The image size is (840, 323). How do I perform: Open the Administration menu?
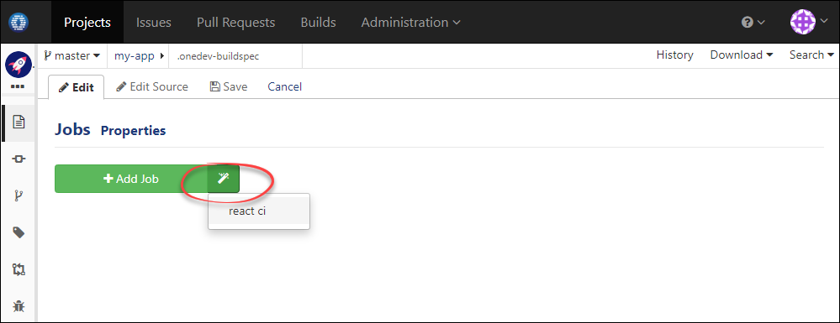410,23
